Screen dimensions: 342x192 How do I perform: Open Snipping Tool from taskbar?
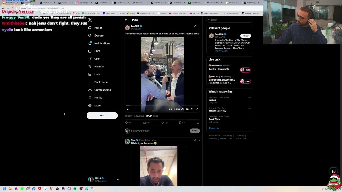point(92,189)
